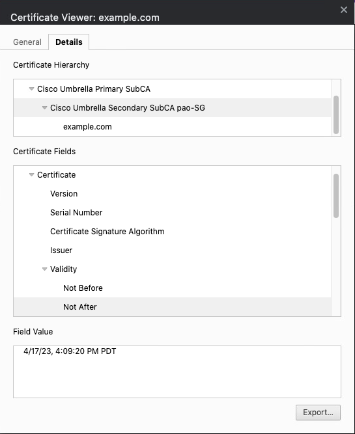Click the Export... button
The image size is (355, 434).
click(x=318, y=413)
